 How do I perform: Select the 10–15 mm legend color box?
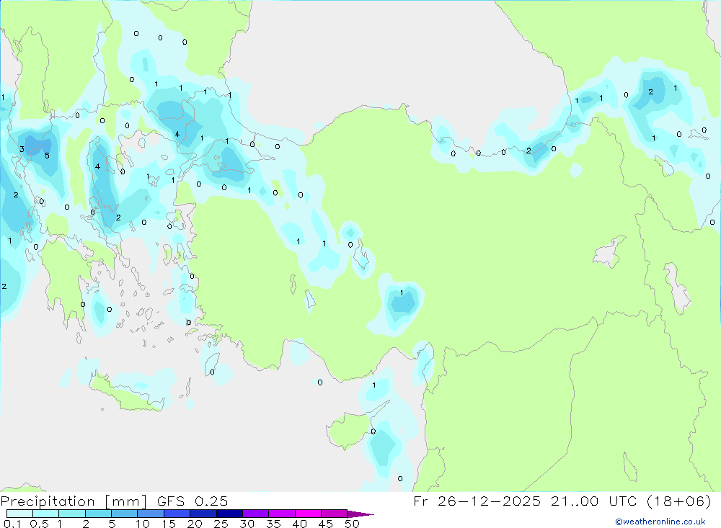(x=151, y=514)
